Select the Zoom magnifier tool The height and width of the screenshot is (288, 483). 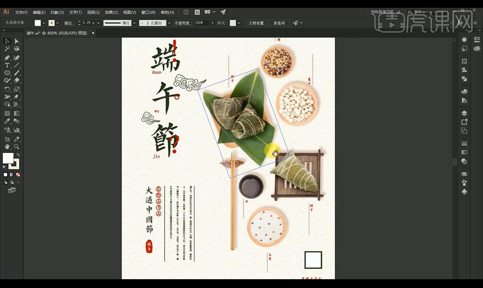point(17,146)
